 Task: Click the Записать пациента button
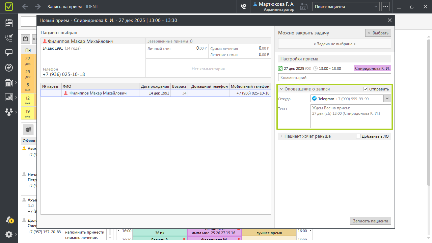coord(370,221)
